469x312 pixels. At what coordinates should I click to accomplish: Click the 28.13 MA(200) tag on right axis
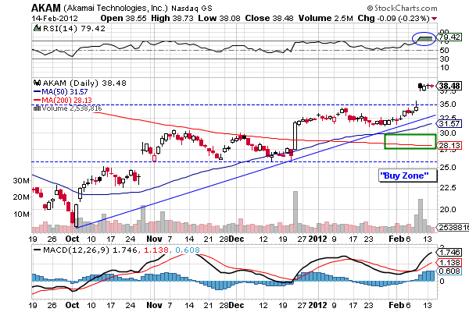point(449,145)
